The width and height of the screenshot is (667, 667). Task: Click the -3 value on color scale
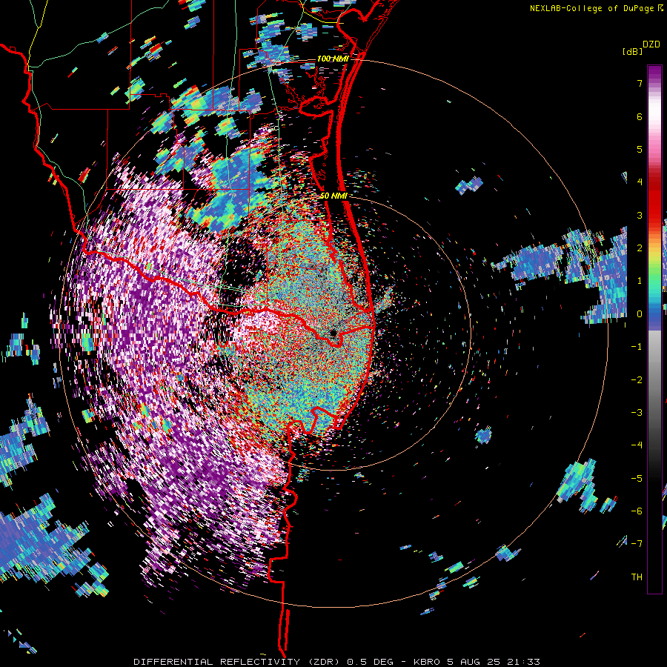(637, 412)
